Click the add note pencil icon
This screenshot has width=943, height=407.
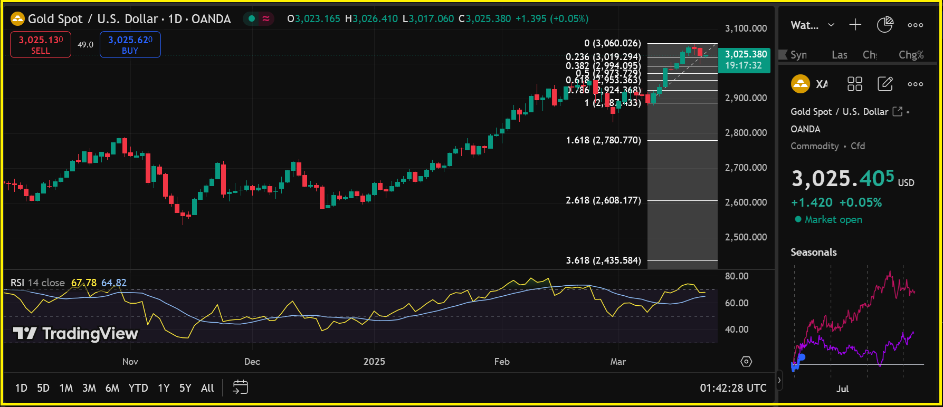point(885,84)
